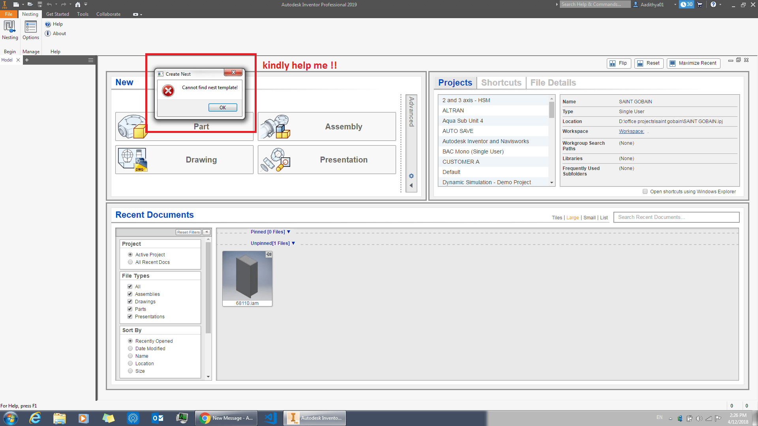
Task: Collapse the Pinned files group
Action: pos(289,232)
